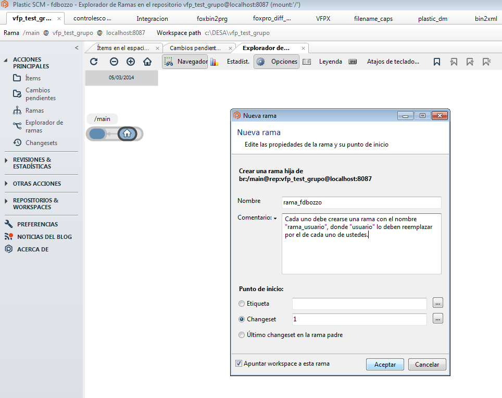Toggle the Navegador panel button
The image size is (502, 398).
[185, 62]
